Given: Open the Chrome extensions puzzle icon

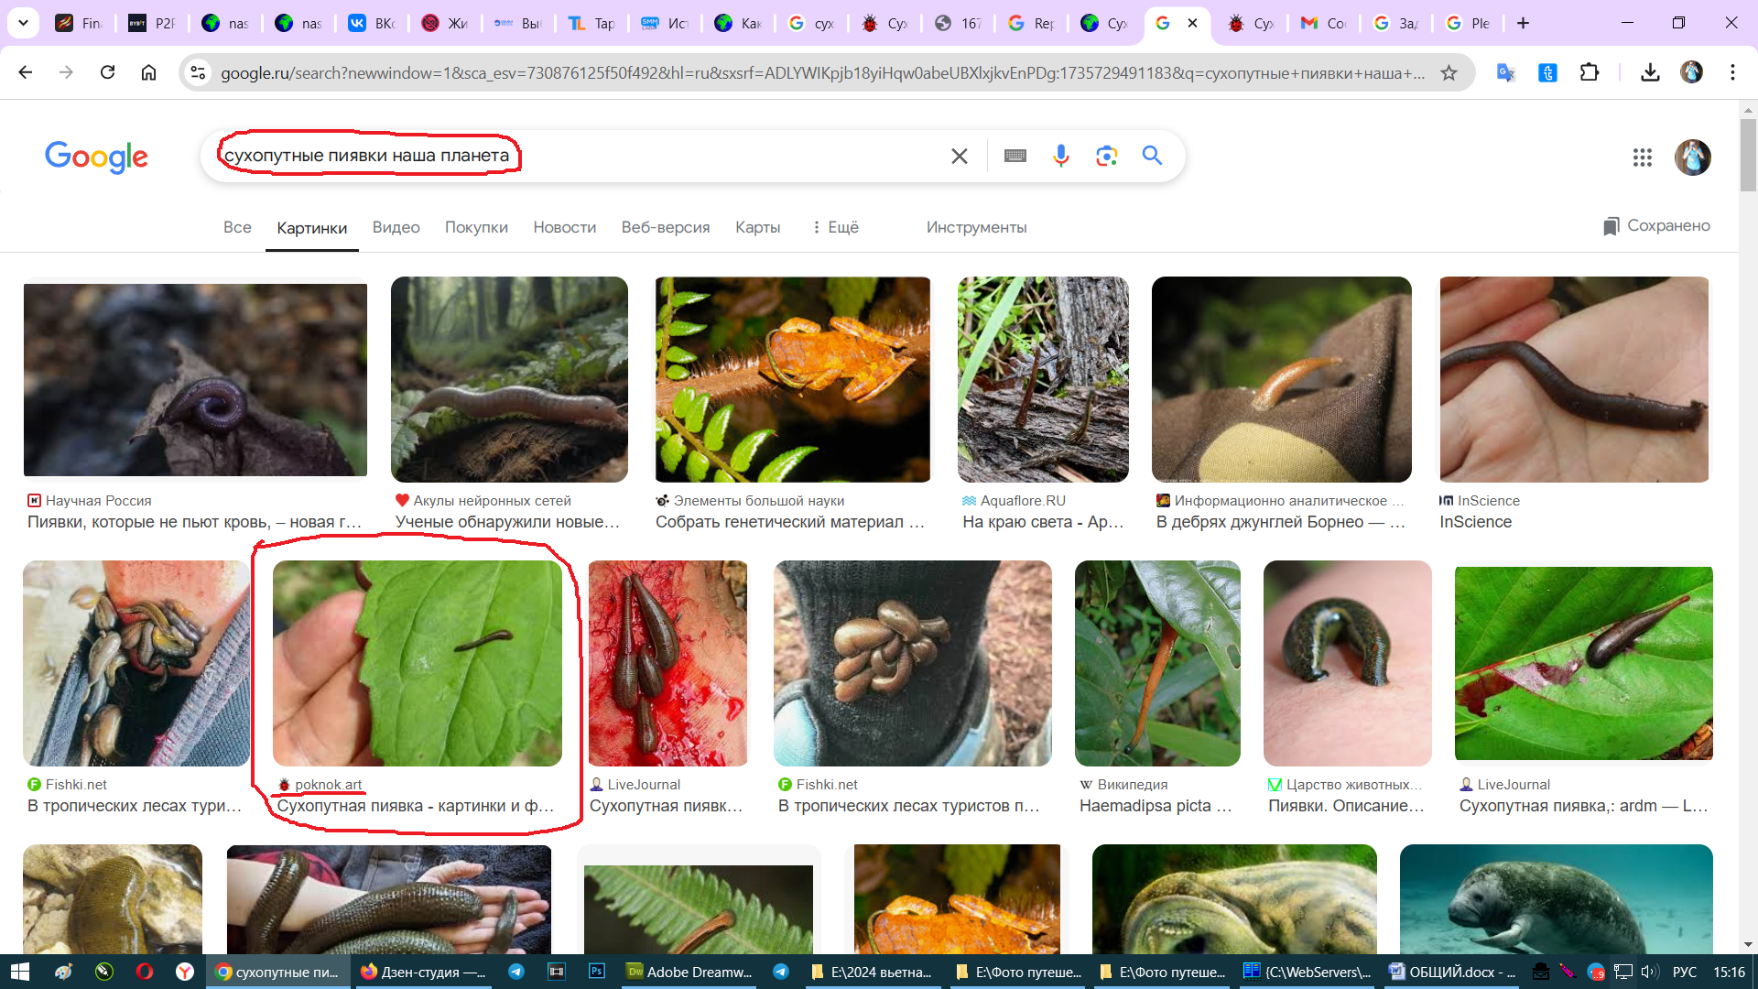Looking at the screenshot, I should [x=1590, y=72].
